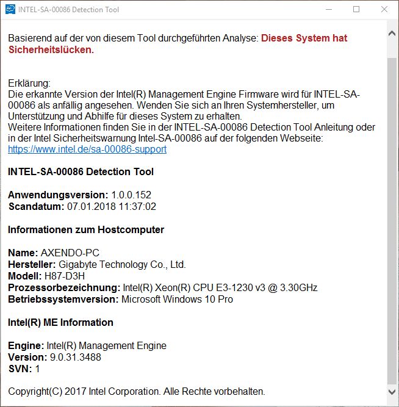Click the OS version Microsoft Windows 10 Pro
This screenshot has height=407, width=399.
pos(177,299)
